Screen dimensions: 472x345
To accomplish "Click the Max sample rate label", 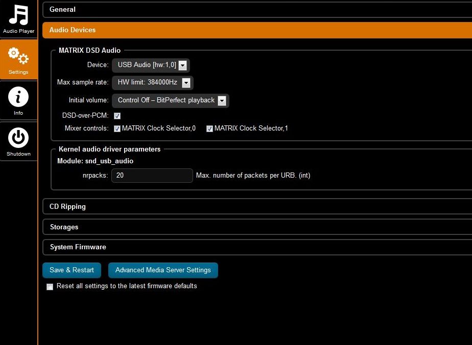I will (83, 82).
